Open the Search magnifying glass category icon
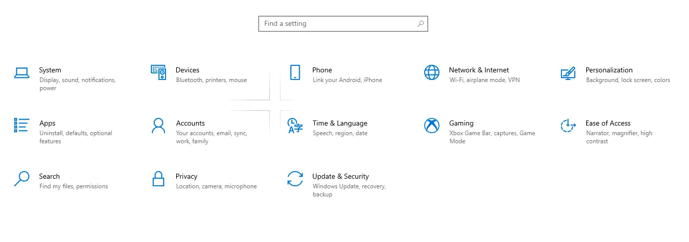This screenshot has width=689, height=242. click(x=22, y=179)
